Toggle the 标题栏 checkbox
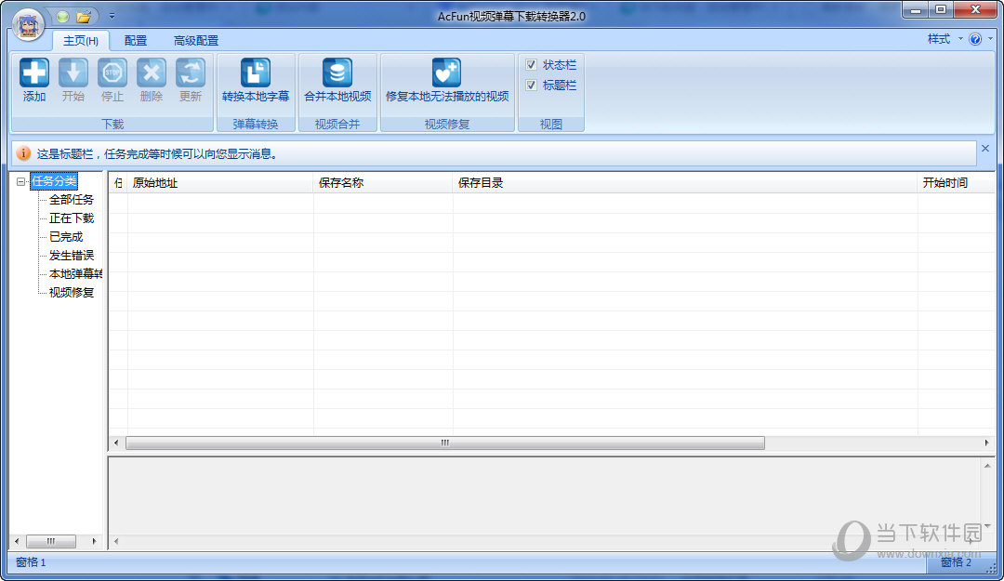Image resolution: width=1004 pixels, height=581 pixels. coord(531,86)
